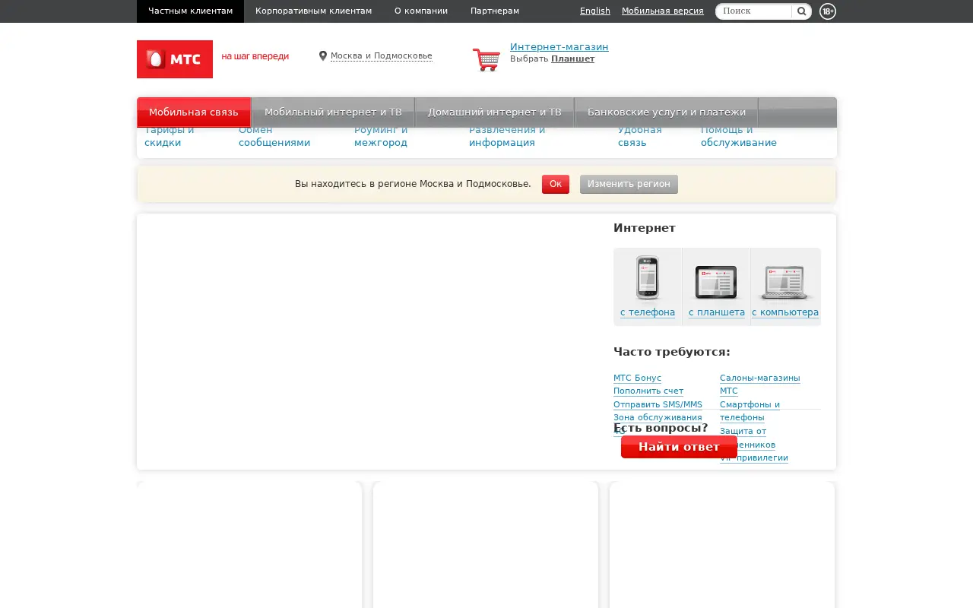This screenshot has height=608, width=973.
Task: Select the phone icon under Интернет
Action: coord(648,278)
